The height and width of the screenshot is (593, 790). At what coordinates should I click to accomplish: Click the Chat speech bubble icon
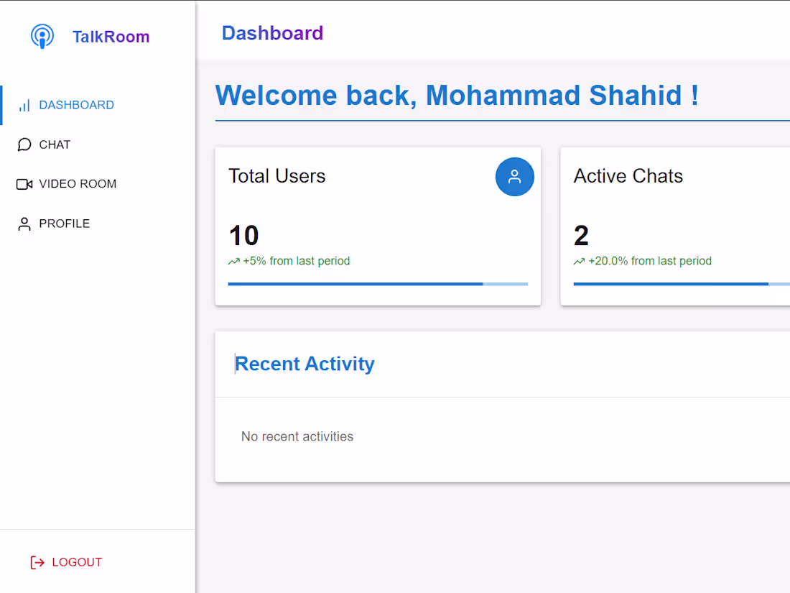(24, 144)
